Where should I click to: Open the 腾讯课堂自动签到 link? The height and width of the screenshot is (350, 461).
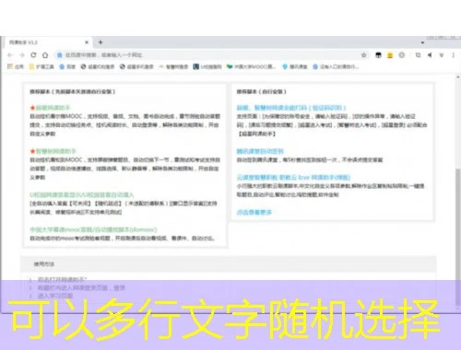pos(260,151)
